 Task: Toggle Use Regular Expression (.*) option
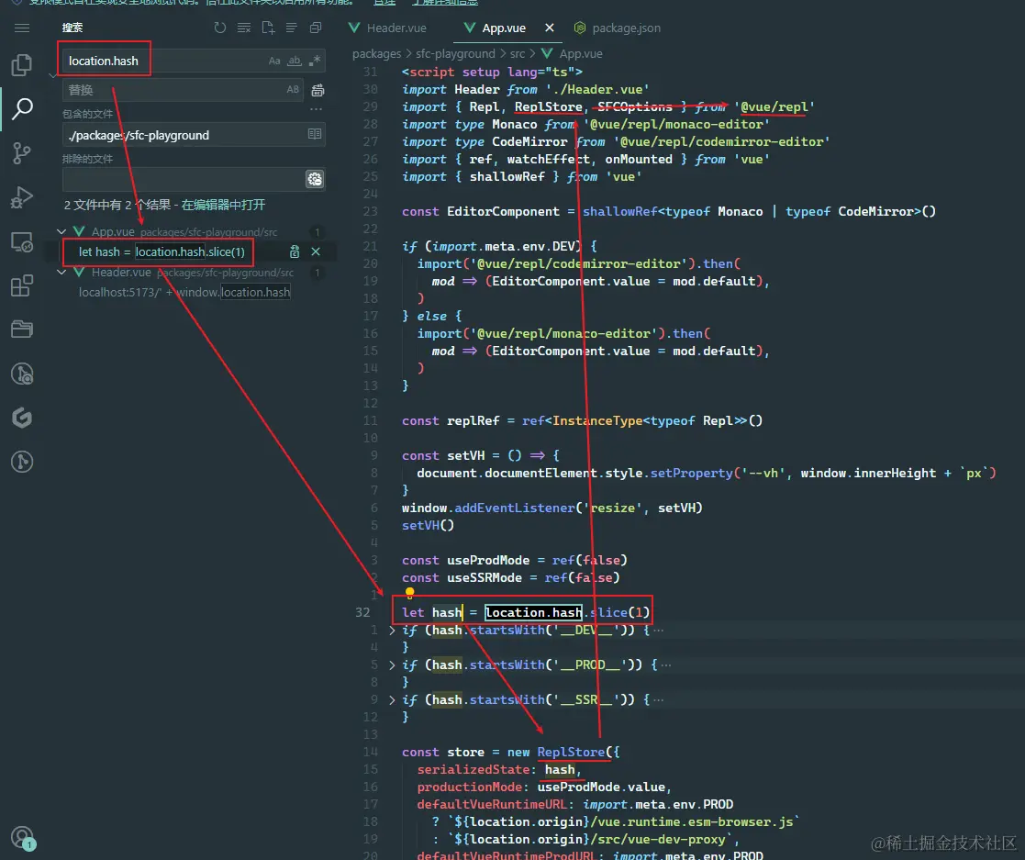tap(315, 61)
